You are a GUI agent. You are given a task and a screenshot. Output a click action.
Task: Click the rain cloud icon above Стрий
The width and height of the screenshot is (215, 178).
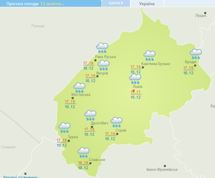tap(116, 122)
